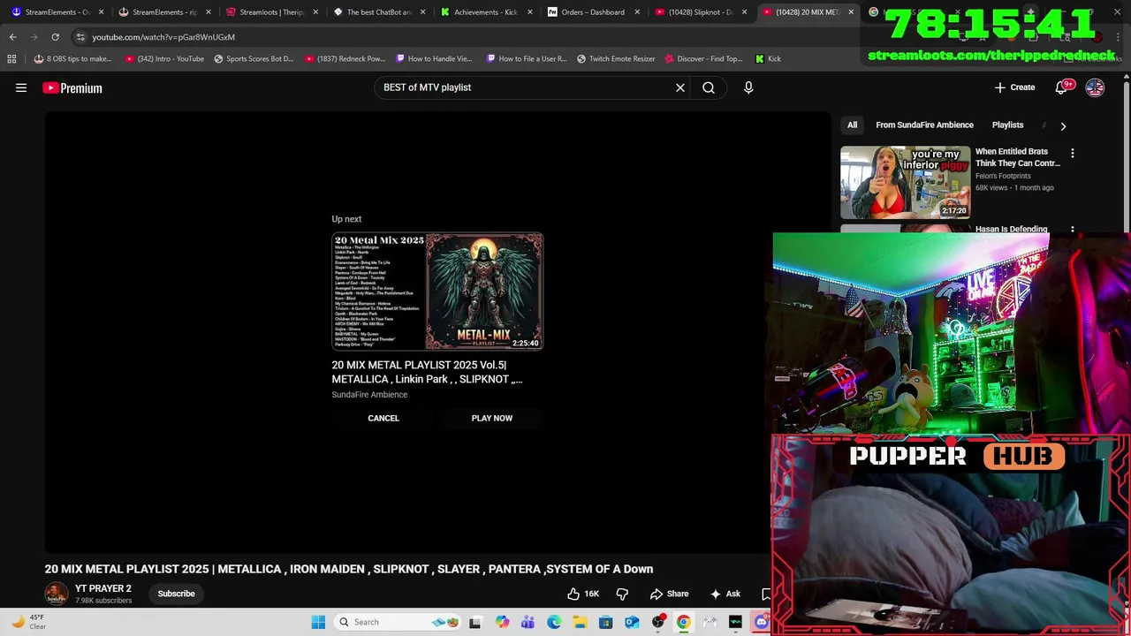The height and width of the screenshot is (636, 1131).
Task: Open OBS Studio from the taskbar
Action: click(657, 622)
